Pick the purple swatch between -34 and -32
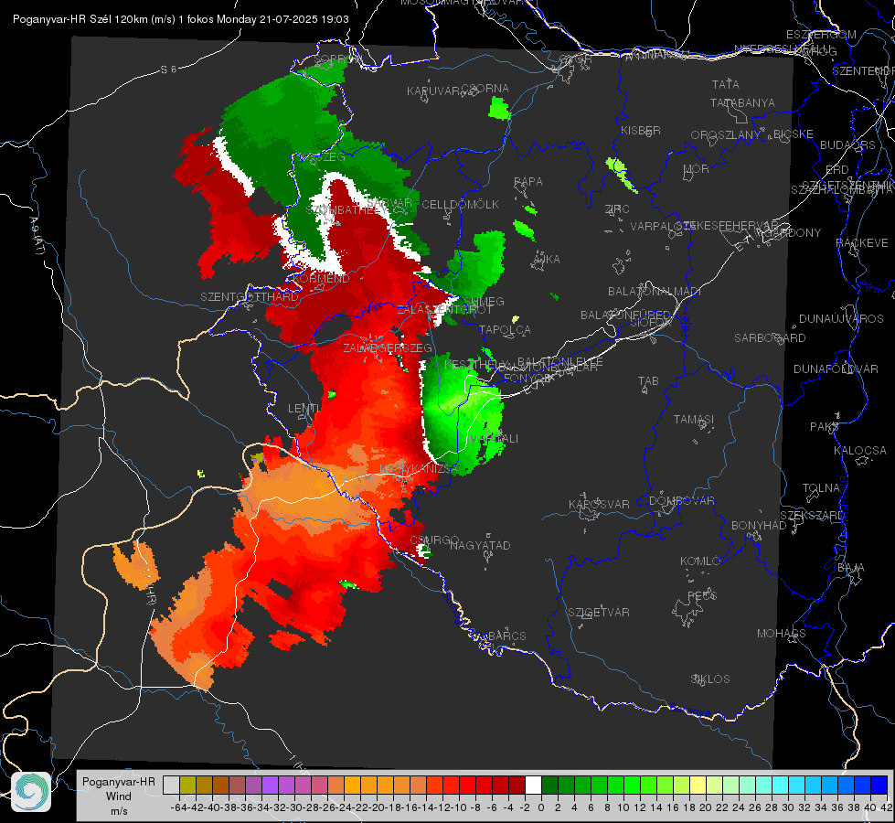This screenshot has width=895, height=823. pos(270,785)
